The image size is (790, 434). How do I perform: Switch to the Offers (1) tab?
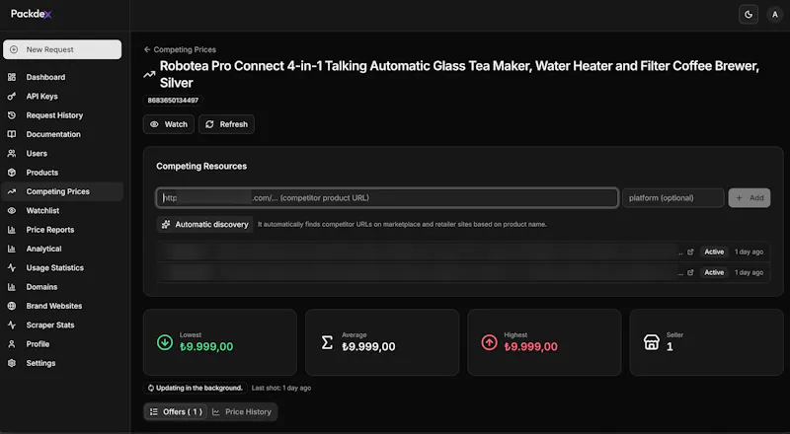coord(177,412)
